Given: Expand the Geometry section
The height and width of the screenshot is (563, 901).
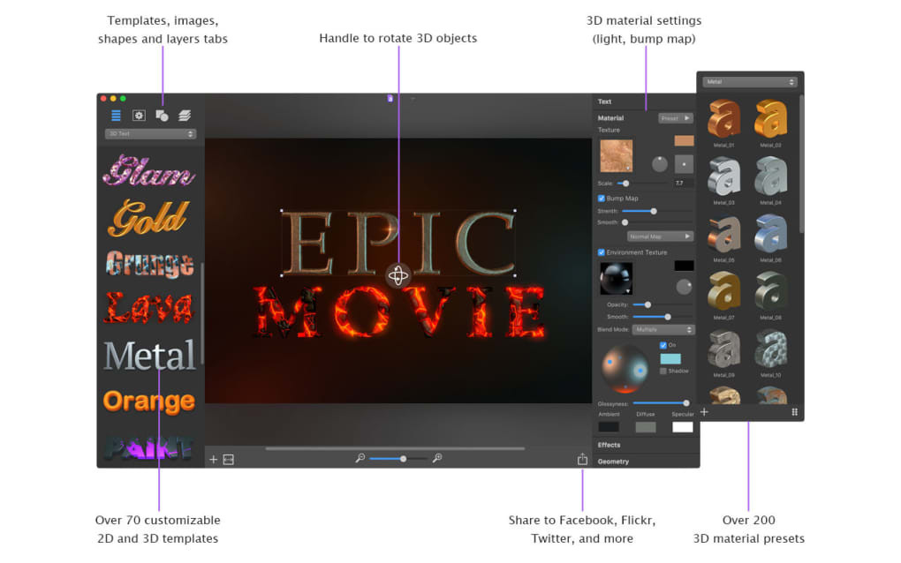Looking at the screenshot, I should coord(646,462).
